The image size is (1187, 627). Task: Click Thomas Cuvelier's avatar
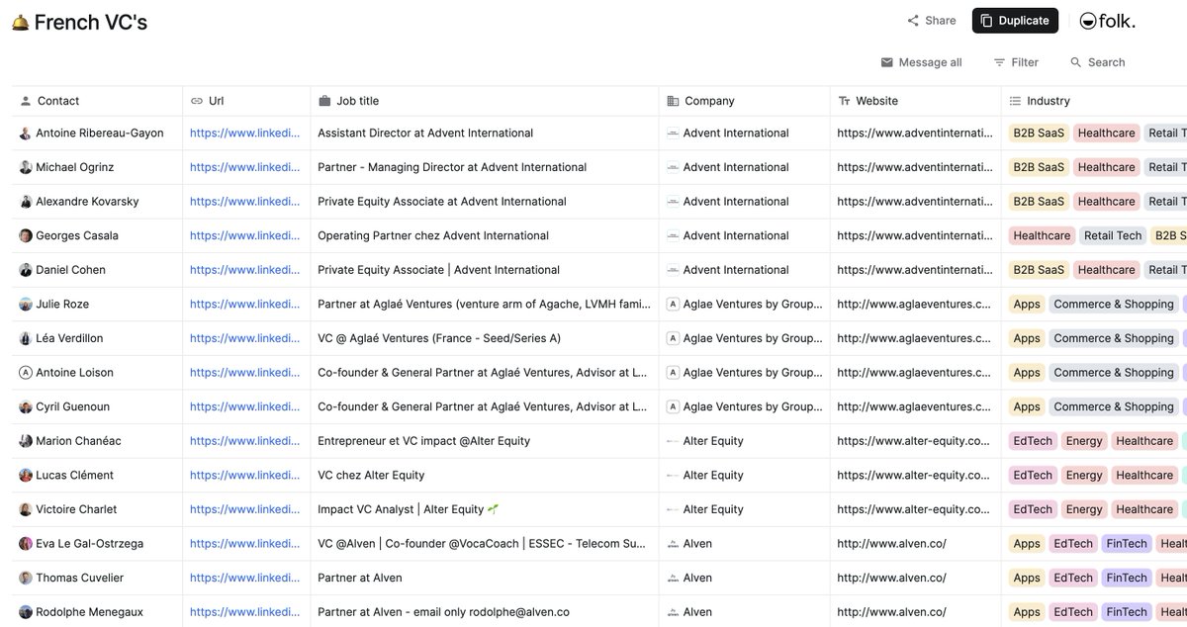pyautogui.click(x=26, y=578)
